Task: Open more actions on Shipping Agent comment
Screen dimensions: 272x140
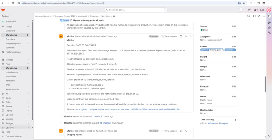Action: click(190, 131)
